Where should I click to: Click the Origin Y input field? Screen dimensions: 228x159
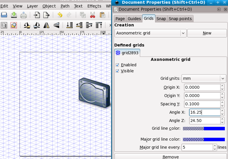point(202,96)
